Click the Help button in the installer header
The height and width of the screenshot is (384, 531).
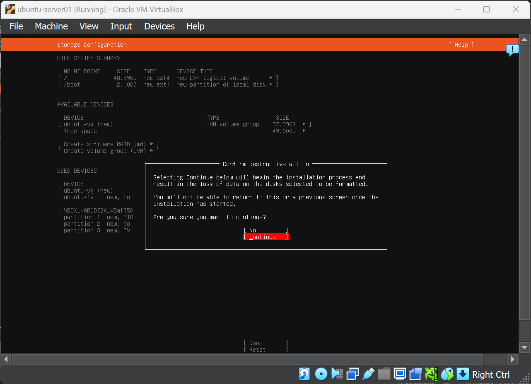pos(461,45)
